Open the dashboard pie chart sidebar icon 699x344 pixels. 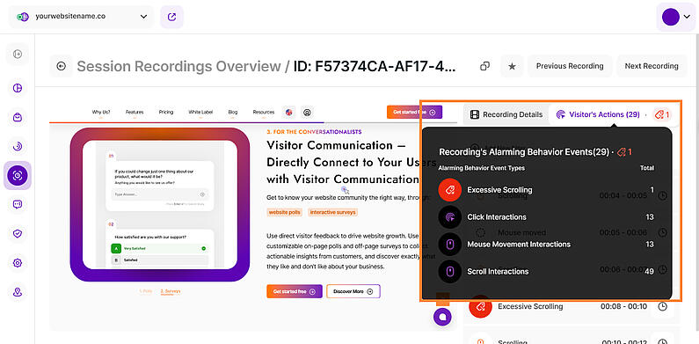(18, 88)
